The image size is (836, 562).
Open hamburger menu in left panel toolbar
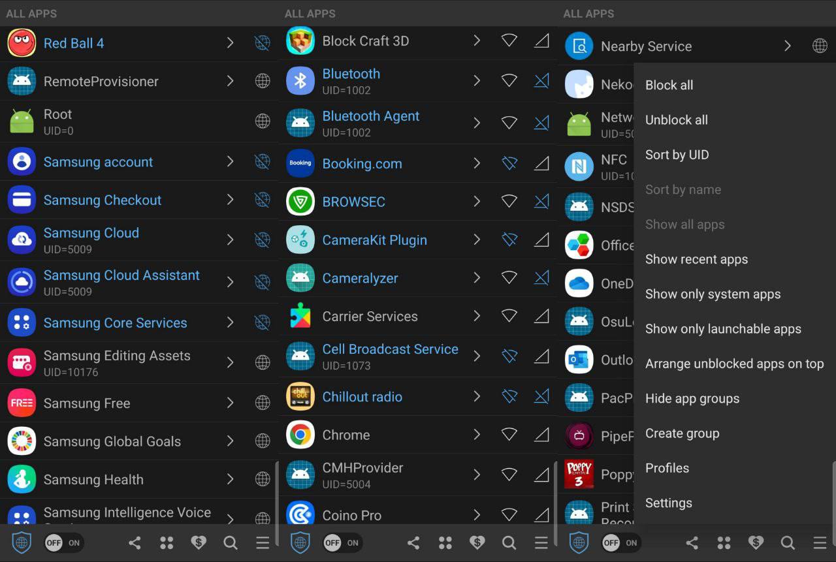pos(263,543)
